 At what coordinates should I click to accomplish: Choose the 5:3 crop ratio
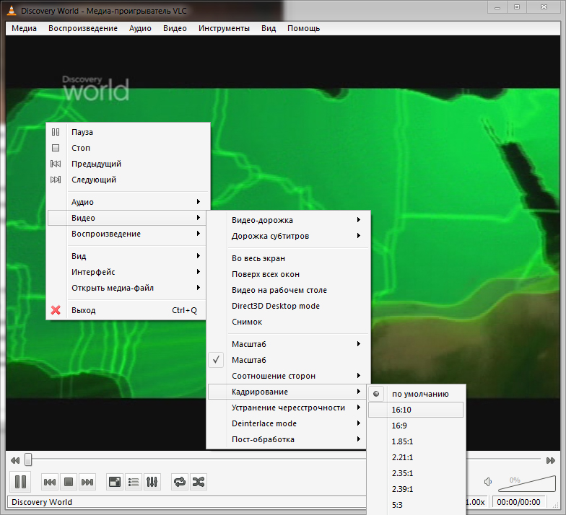[416, 505]
